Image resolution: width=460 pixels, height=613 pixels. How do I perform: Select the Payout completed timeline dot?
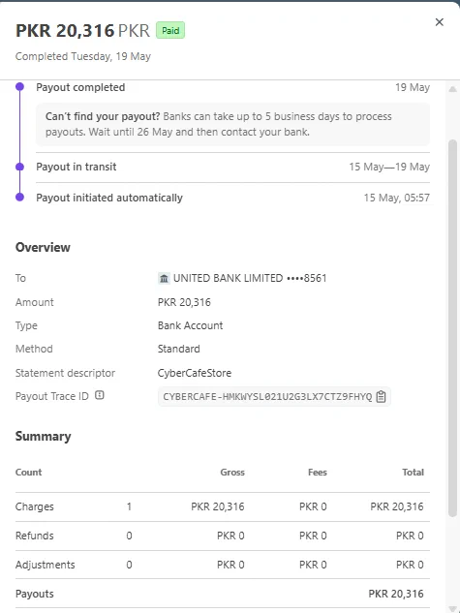[19, 87]
